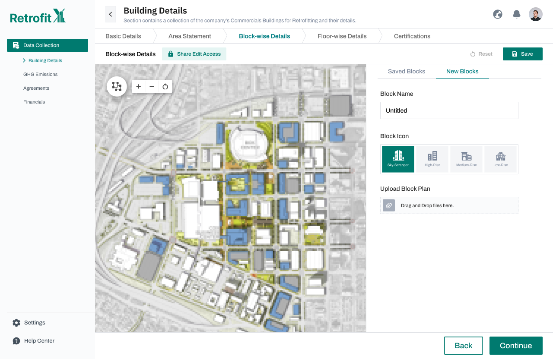The height and width of the screenshot is (359, 553).
Task: Reset map rotation view
Action: (165, 86)
